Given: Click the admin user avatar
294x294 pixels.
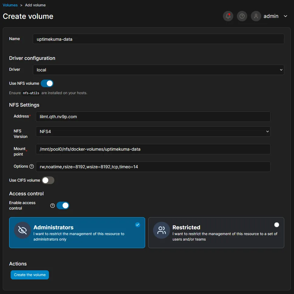Looking at the screenshot, I should coord(256,16).
